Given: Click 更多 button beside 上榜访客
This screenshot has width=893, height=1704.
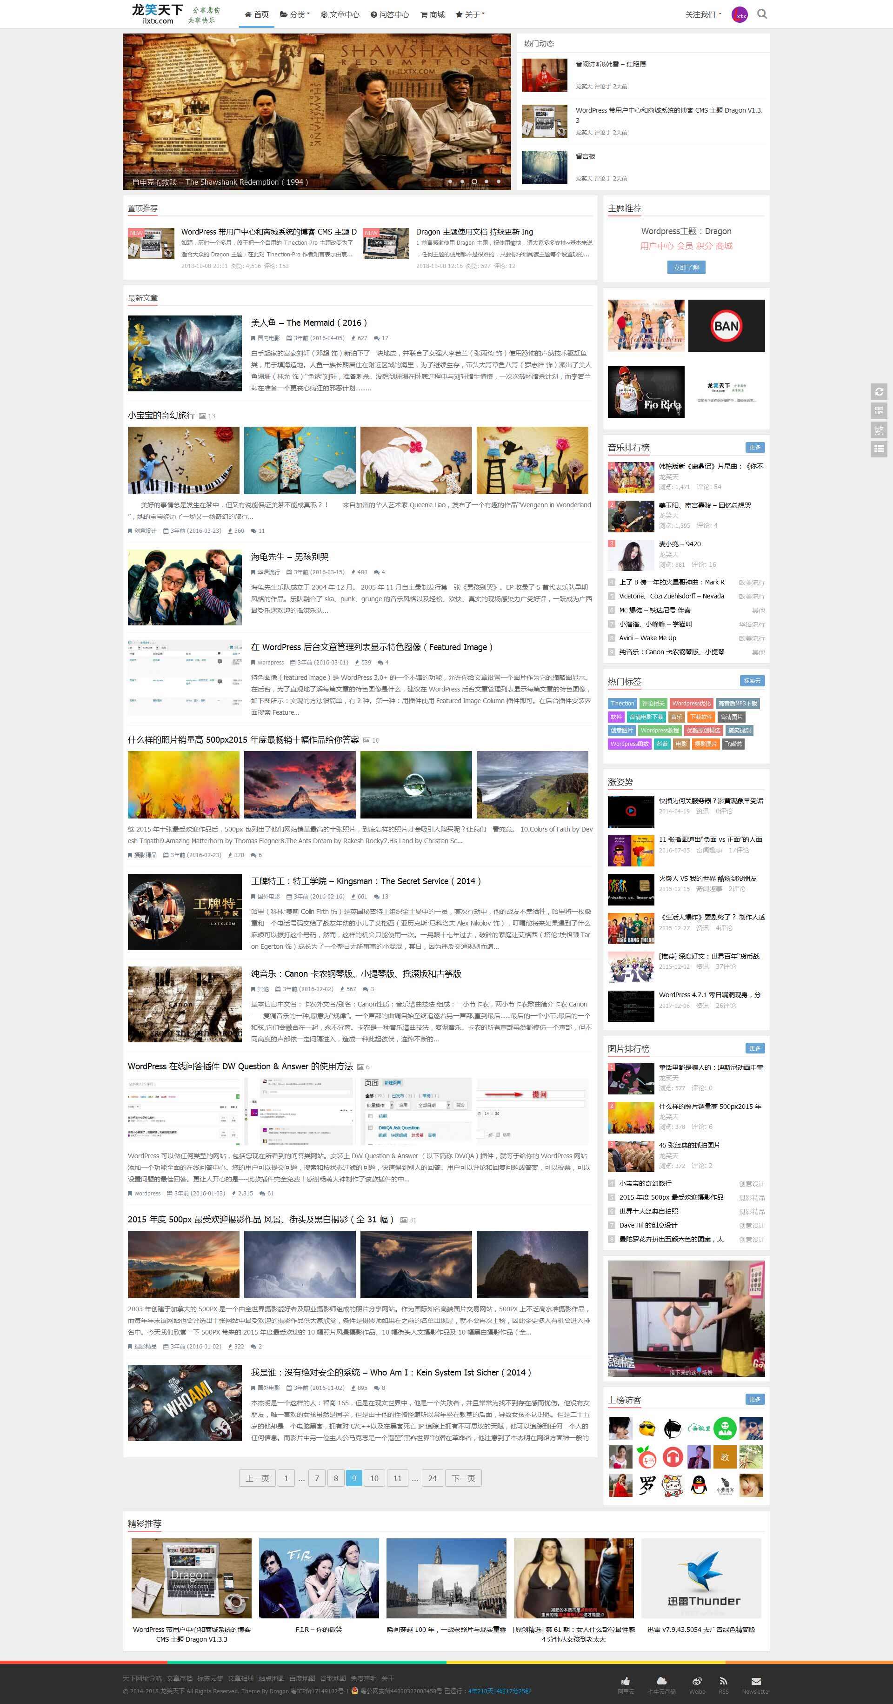Looking at the screenshot, I should [755, 1399].
